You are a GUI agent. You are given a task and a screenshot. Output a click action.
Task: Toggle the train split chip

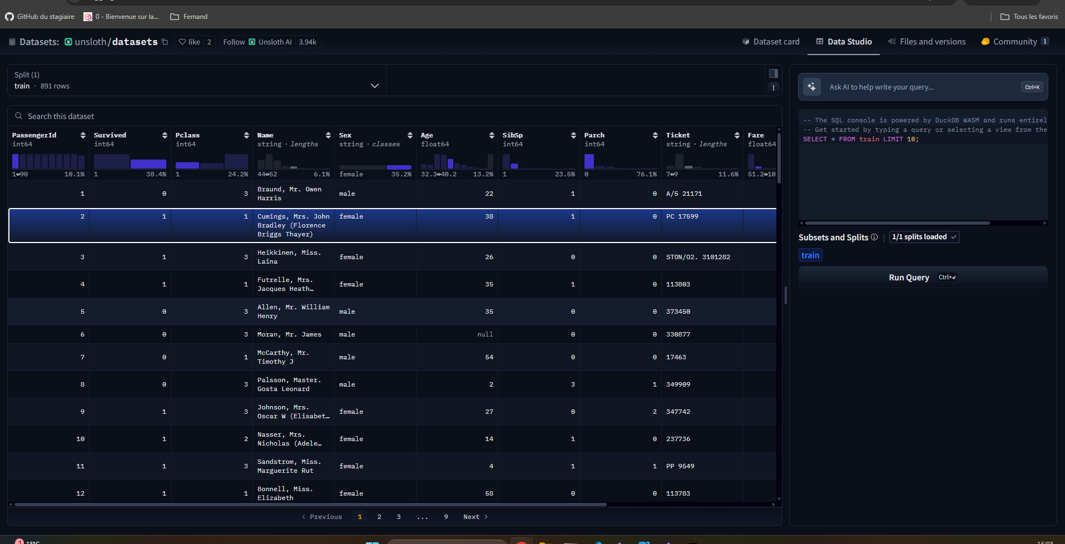(x=810, y=255)
